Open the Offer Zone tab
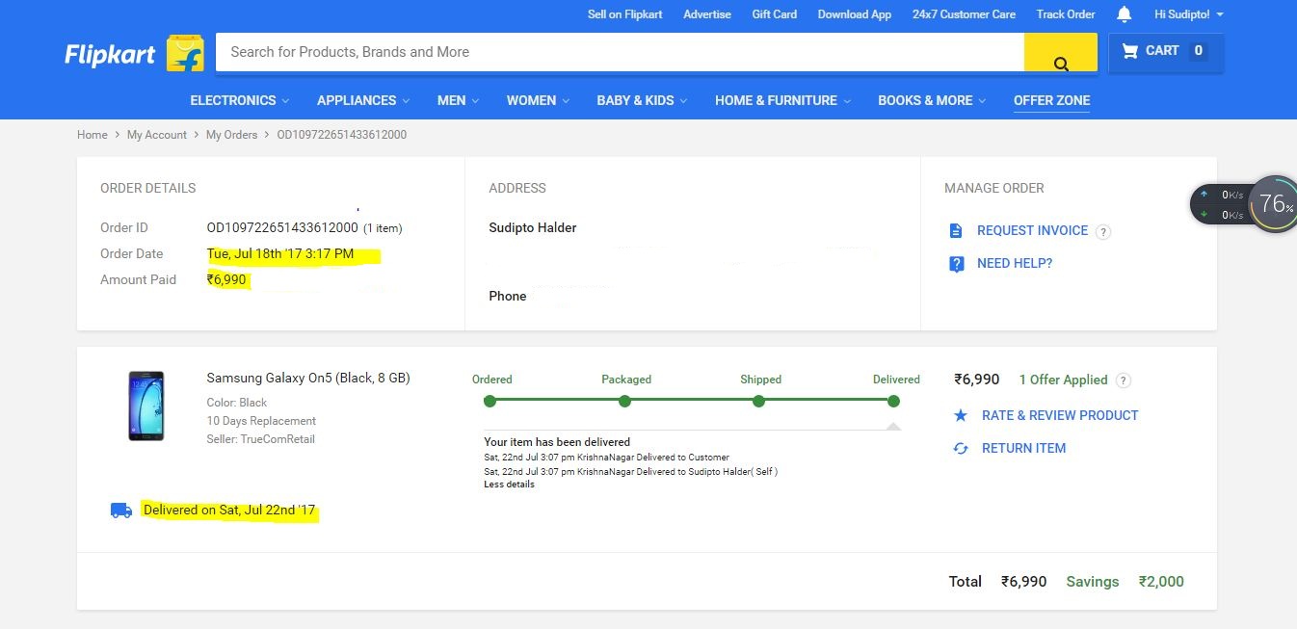 [1051, 100]
